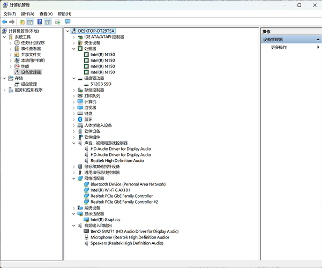Click the Realtek High Definition Audio device
The image size is (322, 268).
tap(117, 161)
